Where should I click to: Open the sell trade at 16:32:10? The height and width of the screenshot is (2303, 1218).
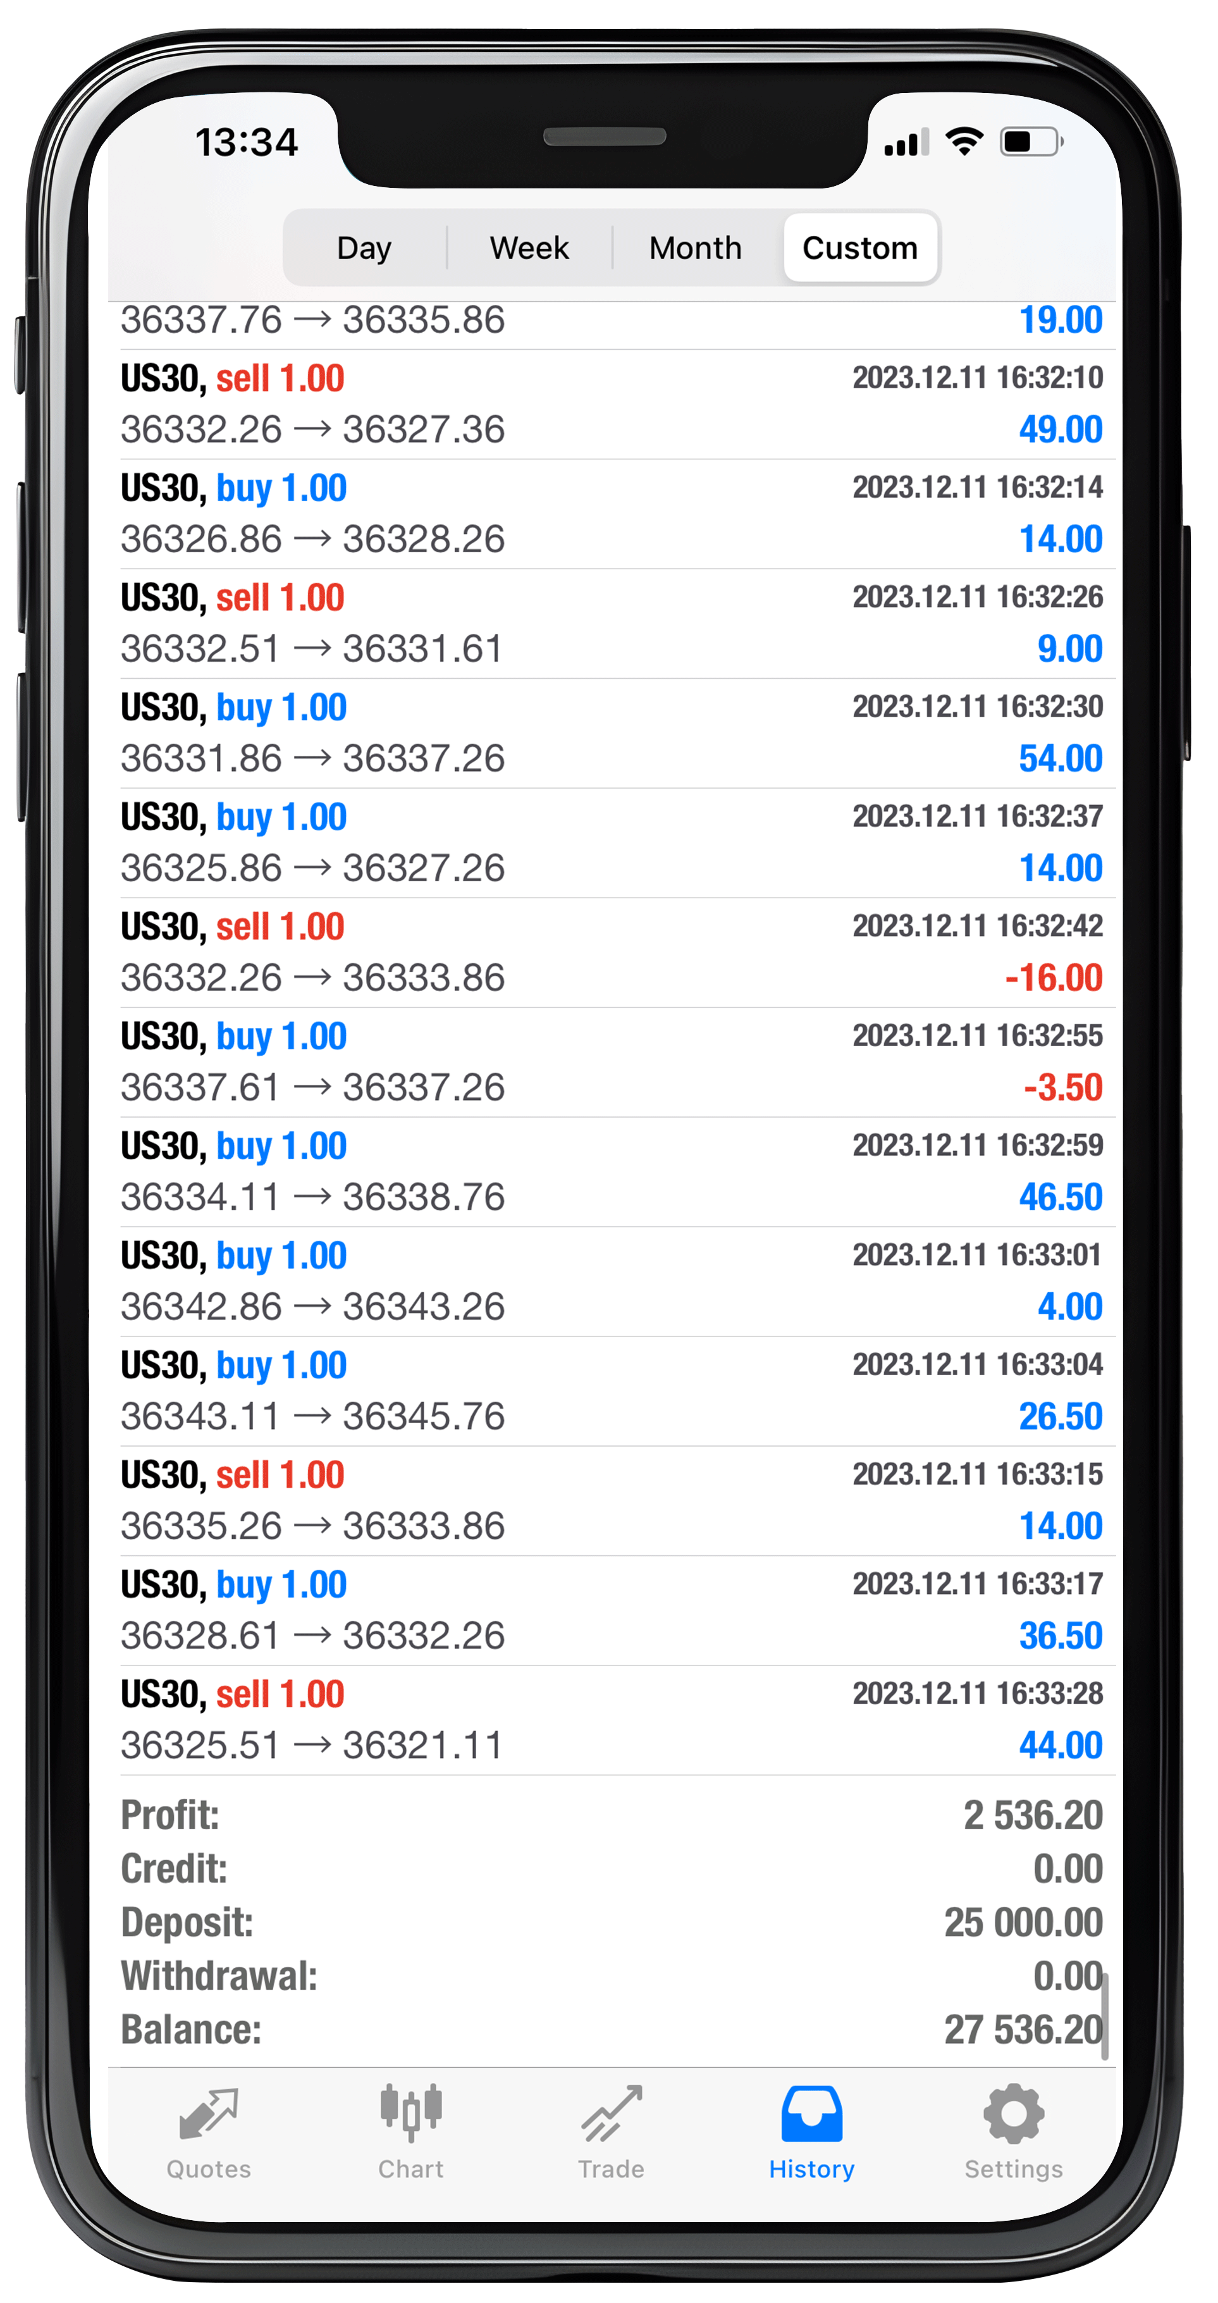(x=612, y=404)
